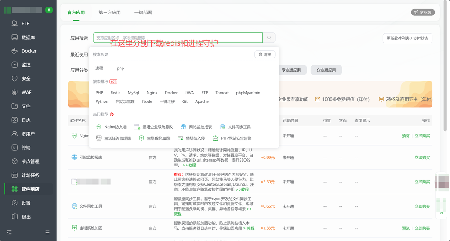450x241 pixels.
Task: Click the search magnifier button
Action: click(269, 38)
